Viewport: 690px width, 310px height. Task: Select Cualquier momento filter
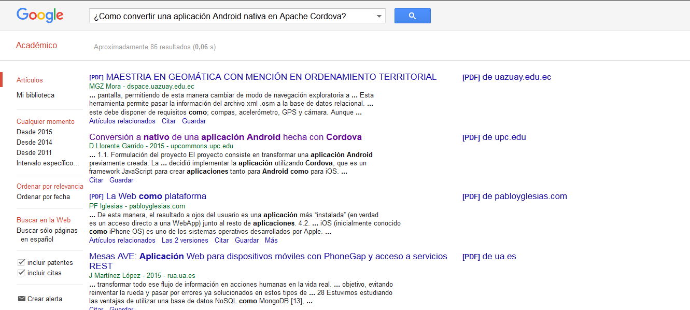coord(46,122)
